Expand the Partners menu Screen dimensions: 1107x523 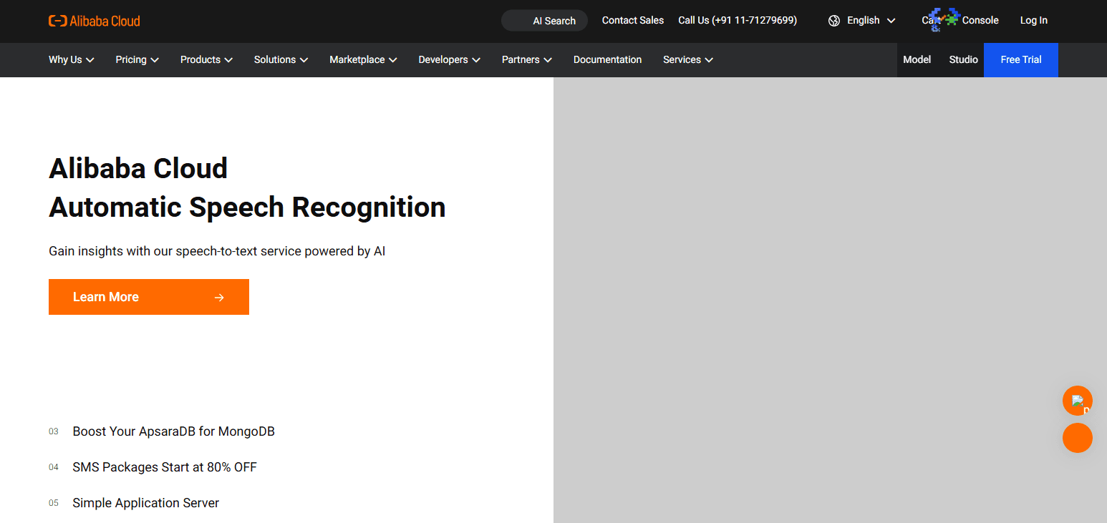tap(527, 60)
